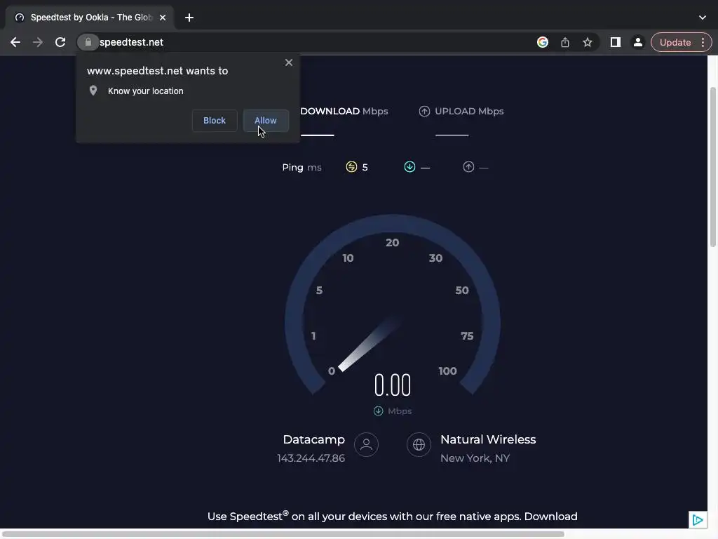Share this page using the share icon
The width and height of the screenshot is (718, 539).
(x=565, y=42)
